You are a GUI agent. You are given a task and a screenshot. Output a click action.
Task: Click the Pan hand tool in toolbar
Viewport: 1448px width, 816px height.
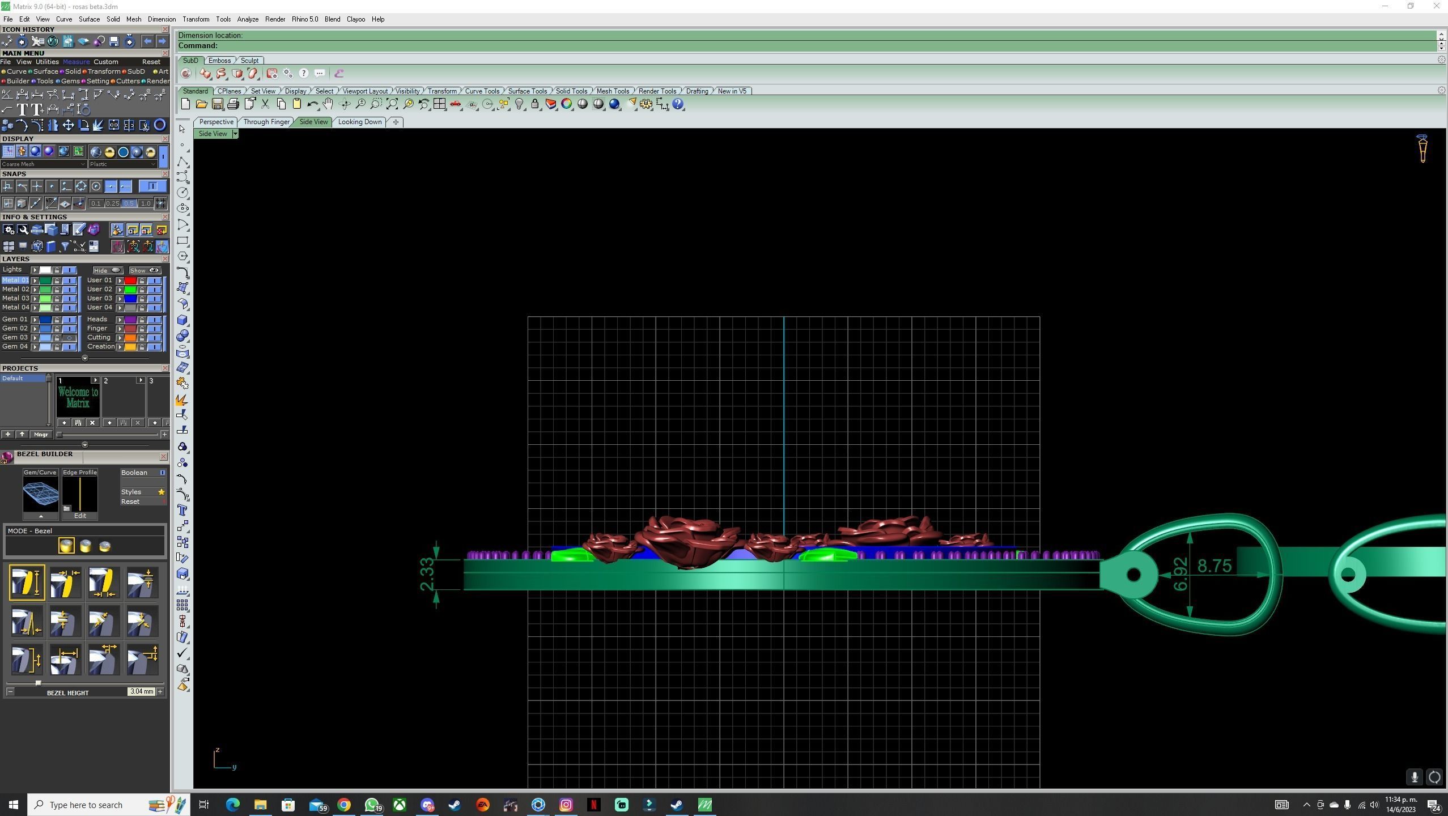(328, 104)
